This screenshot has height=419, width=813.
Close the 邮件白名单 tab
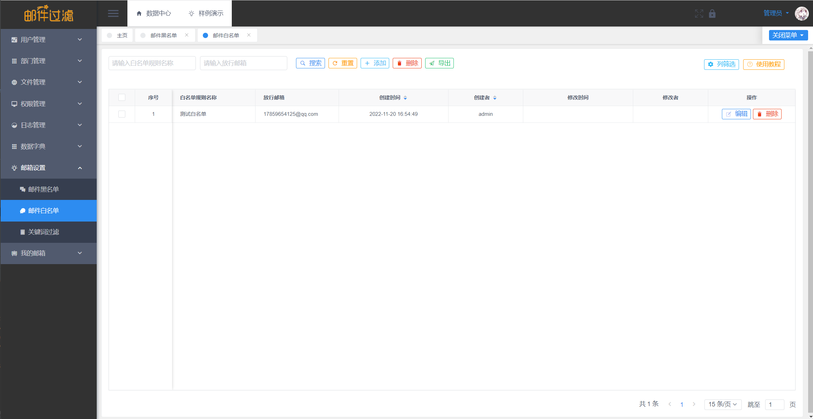pyautogui.click(x=249, y=35)
